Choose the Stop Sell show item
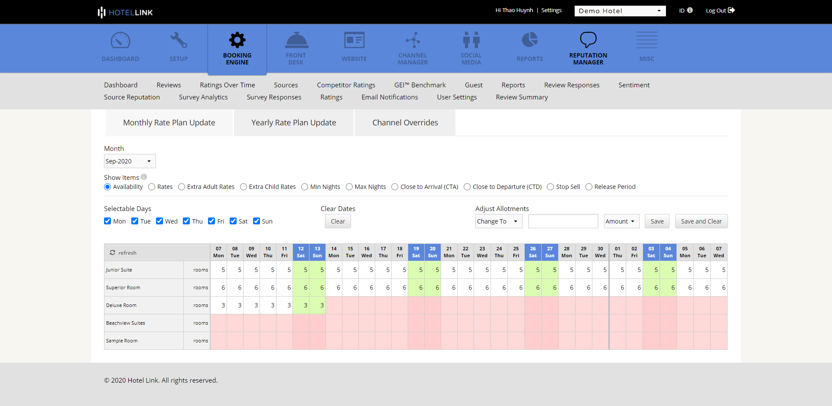Image resolution: width=832 pixels, height=406 pixels. pyautogui.click(x=550, y=187)
